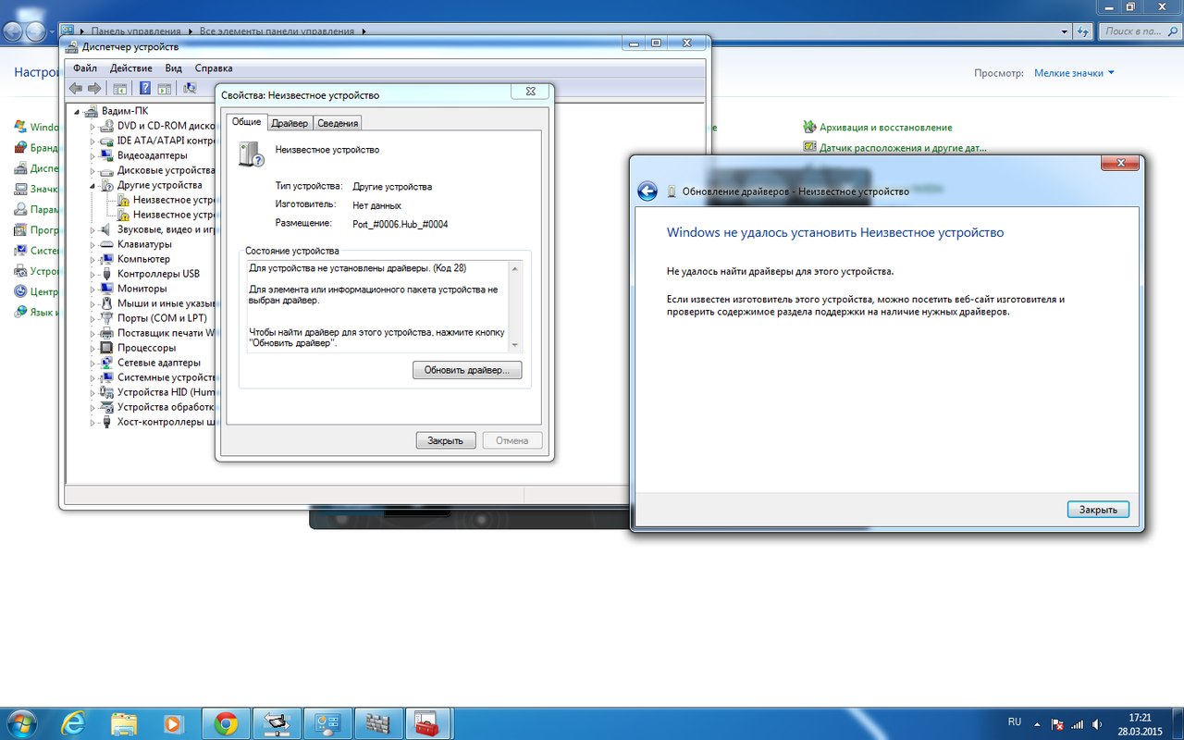Image resolution: width=1184 pixels, height=740 pixels.
Task: Open Windows Firewall from the taskbar
Action: point(376,722)
